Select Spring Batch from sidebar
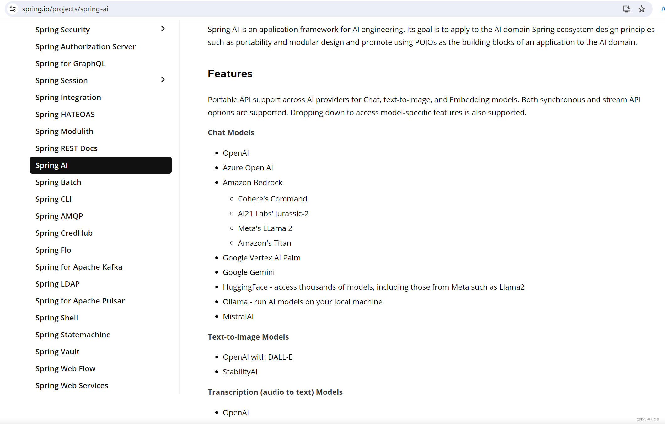 coord(58,182)
